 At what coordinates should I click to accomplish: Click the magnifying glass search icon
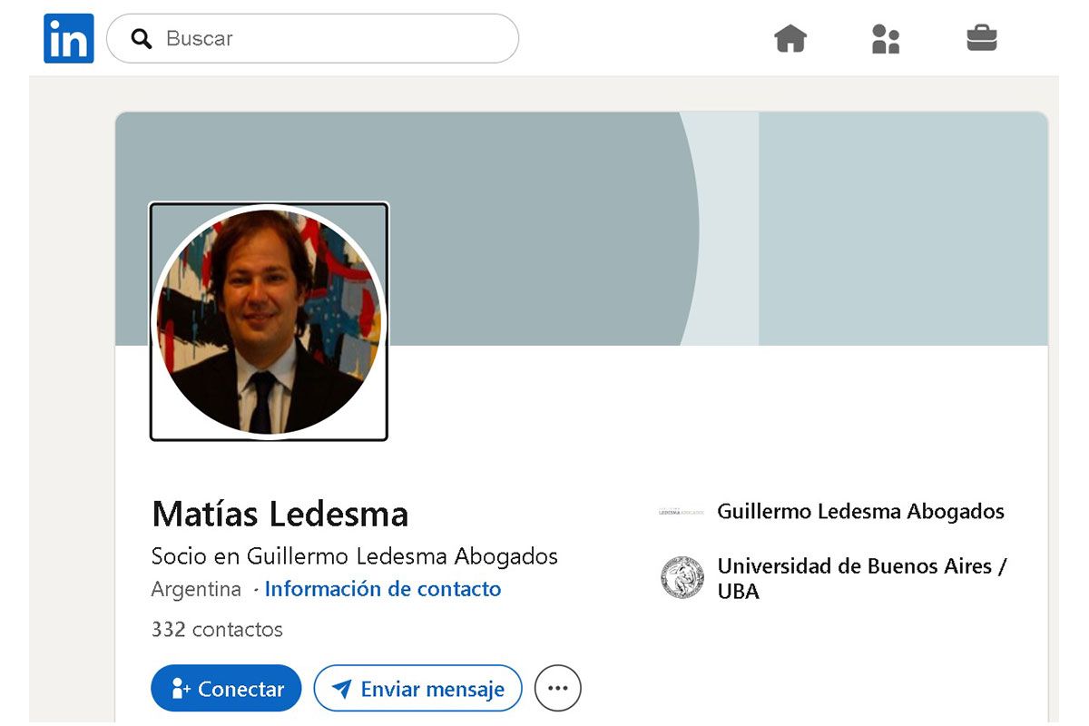tap(141, 38)
